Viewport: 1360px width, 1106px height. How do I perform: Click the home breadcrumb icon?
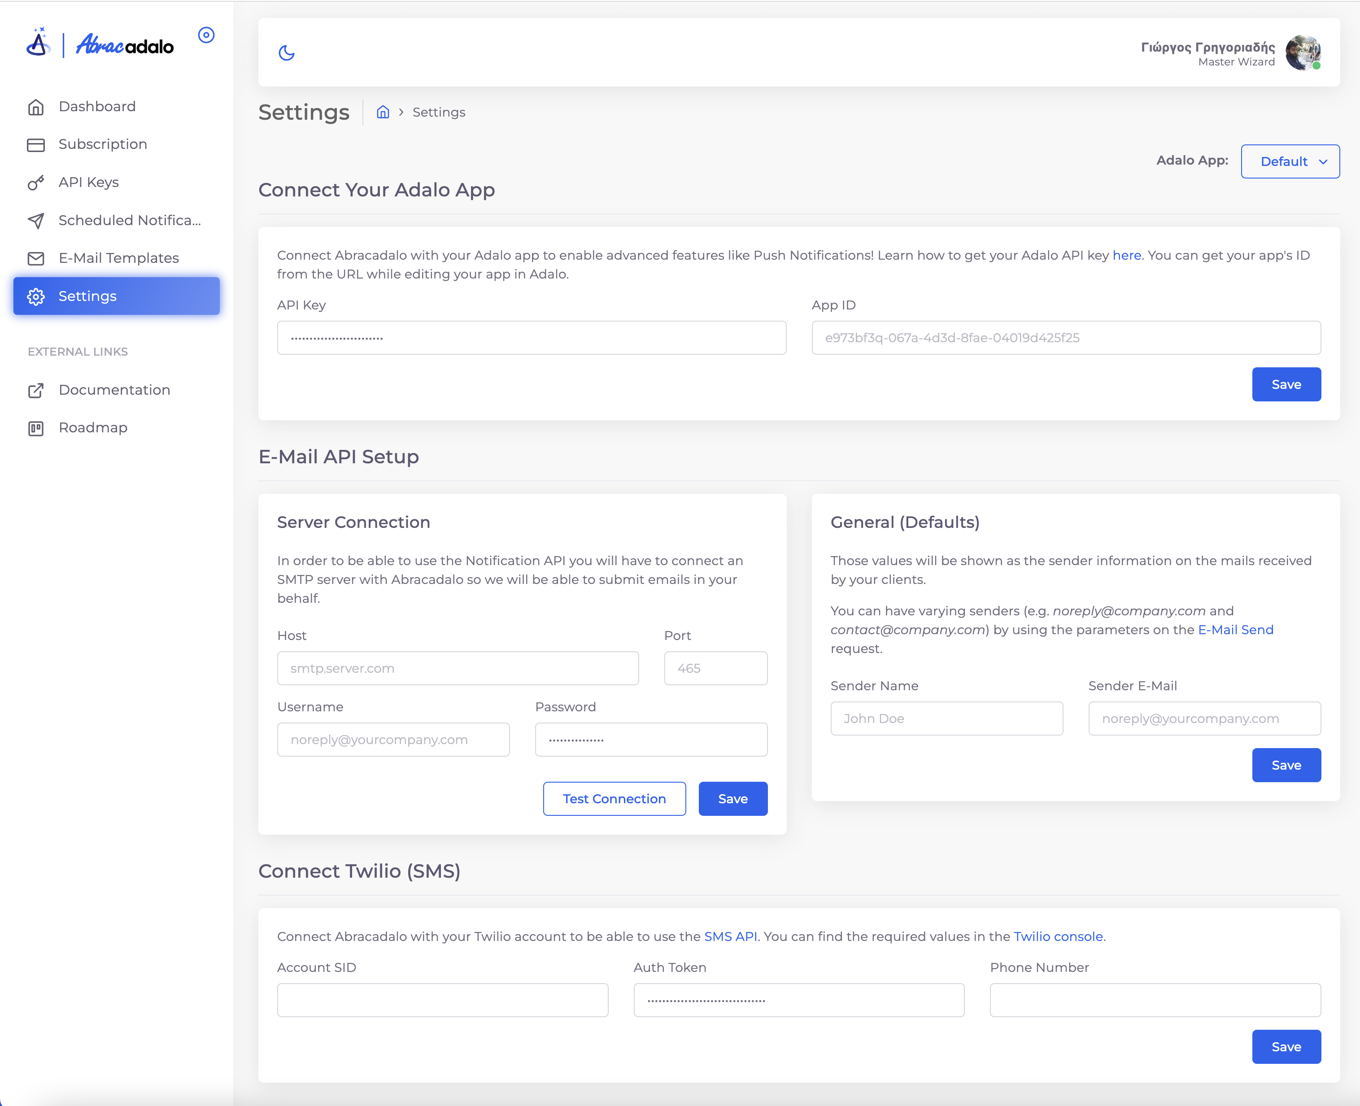[x=383, y=112]
